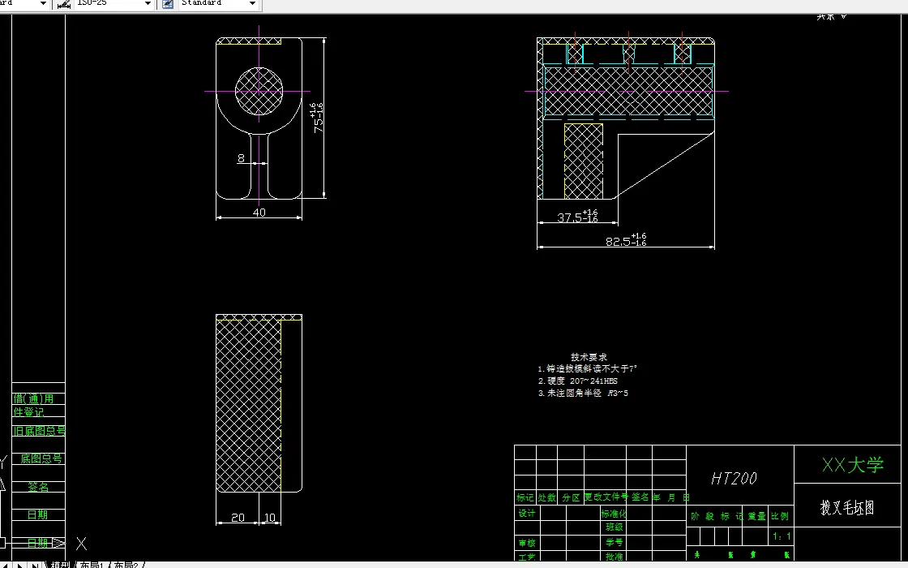Pick the hatched circle in front view
Screen dimensions: 908x568
[x=259, y=91]
